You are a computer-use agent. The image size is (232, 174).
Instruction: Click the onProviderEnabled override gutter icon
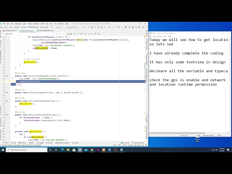coord(7,101)
